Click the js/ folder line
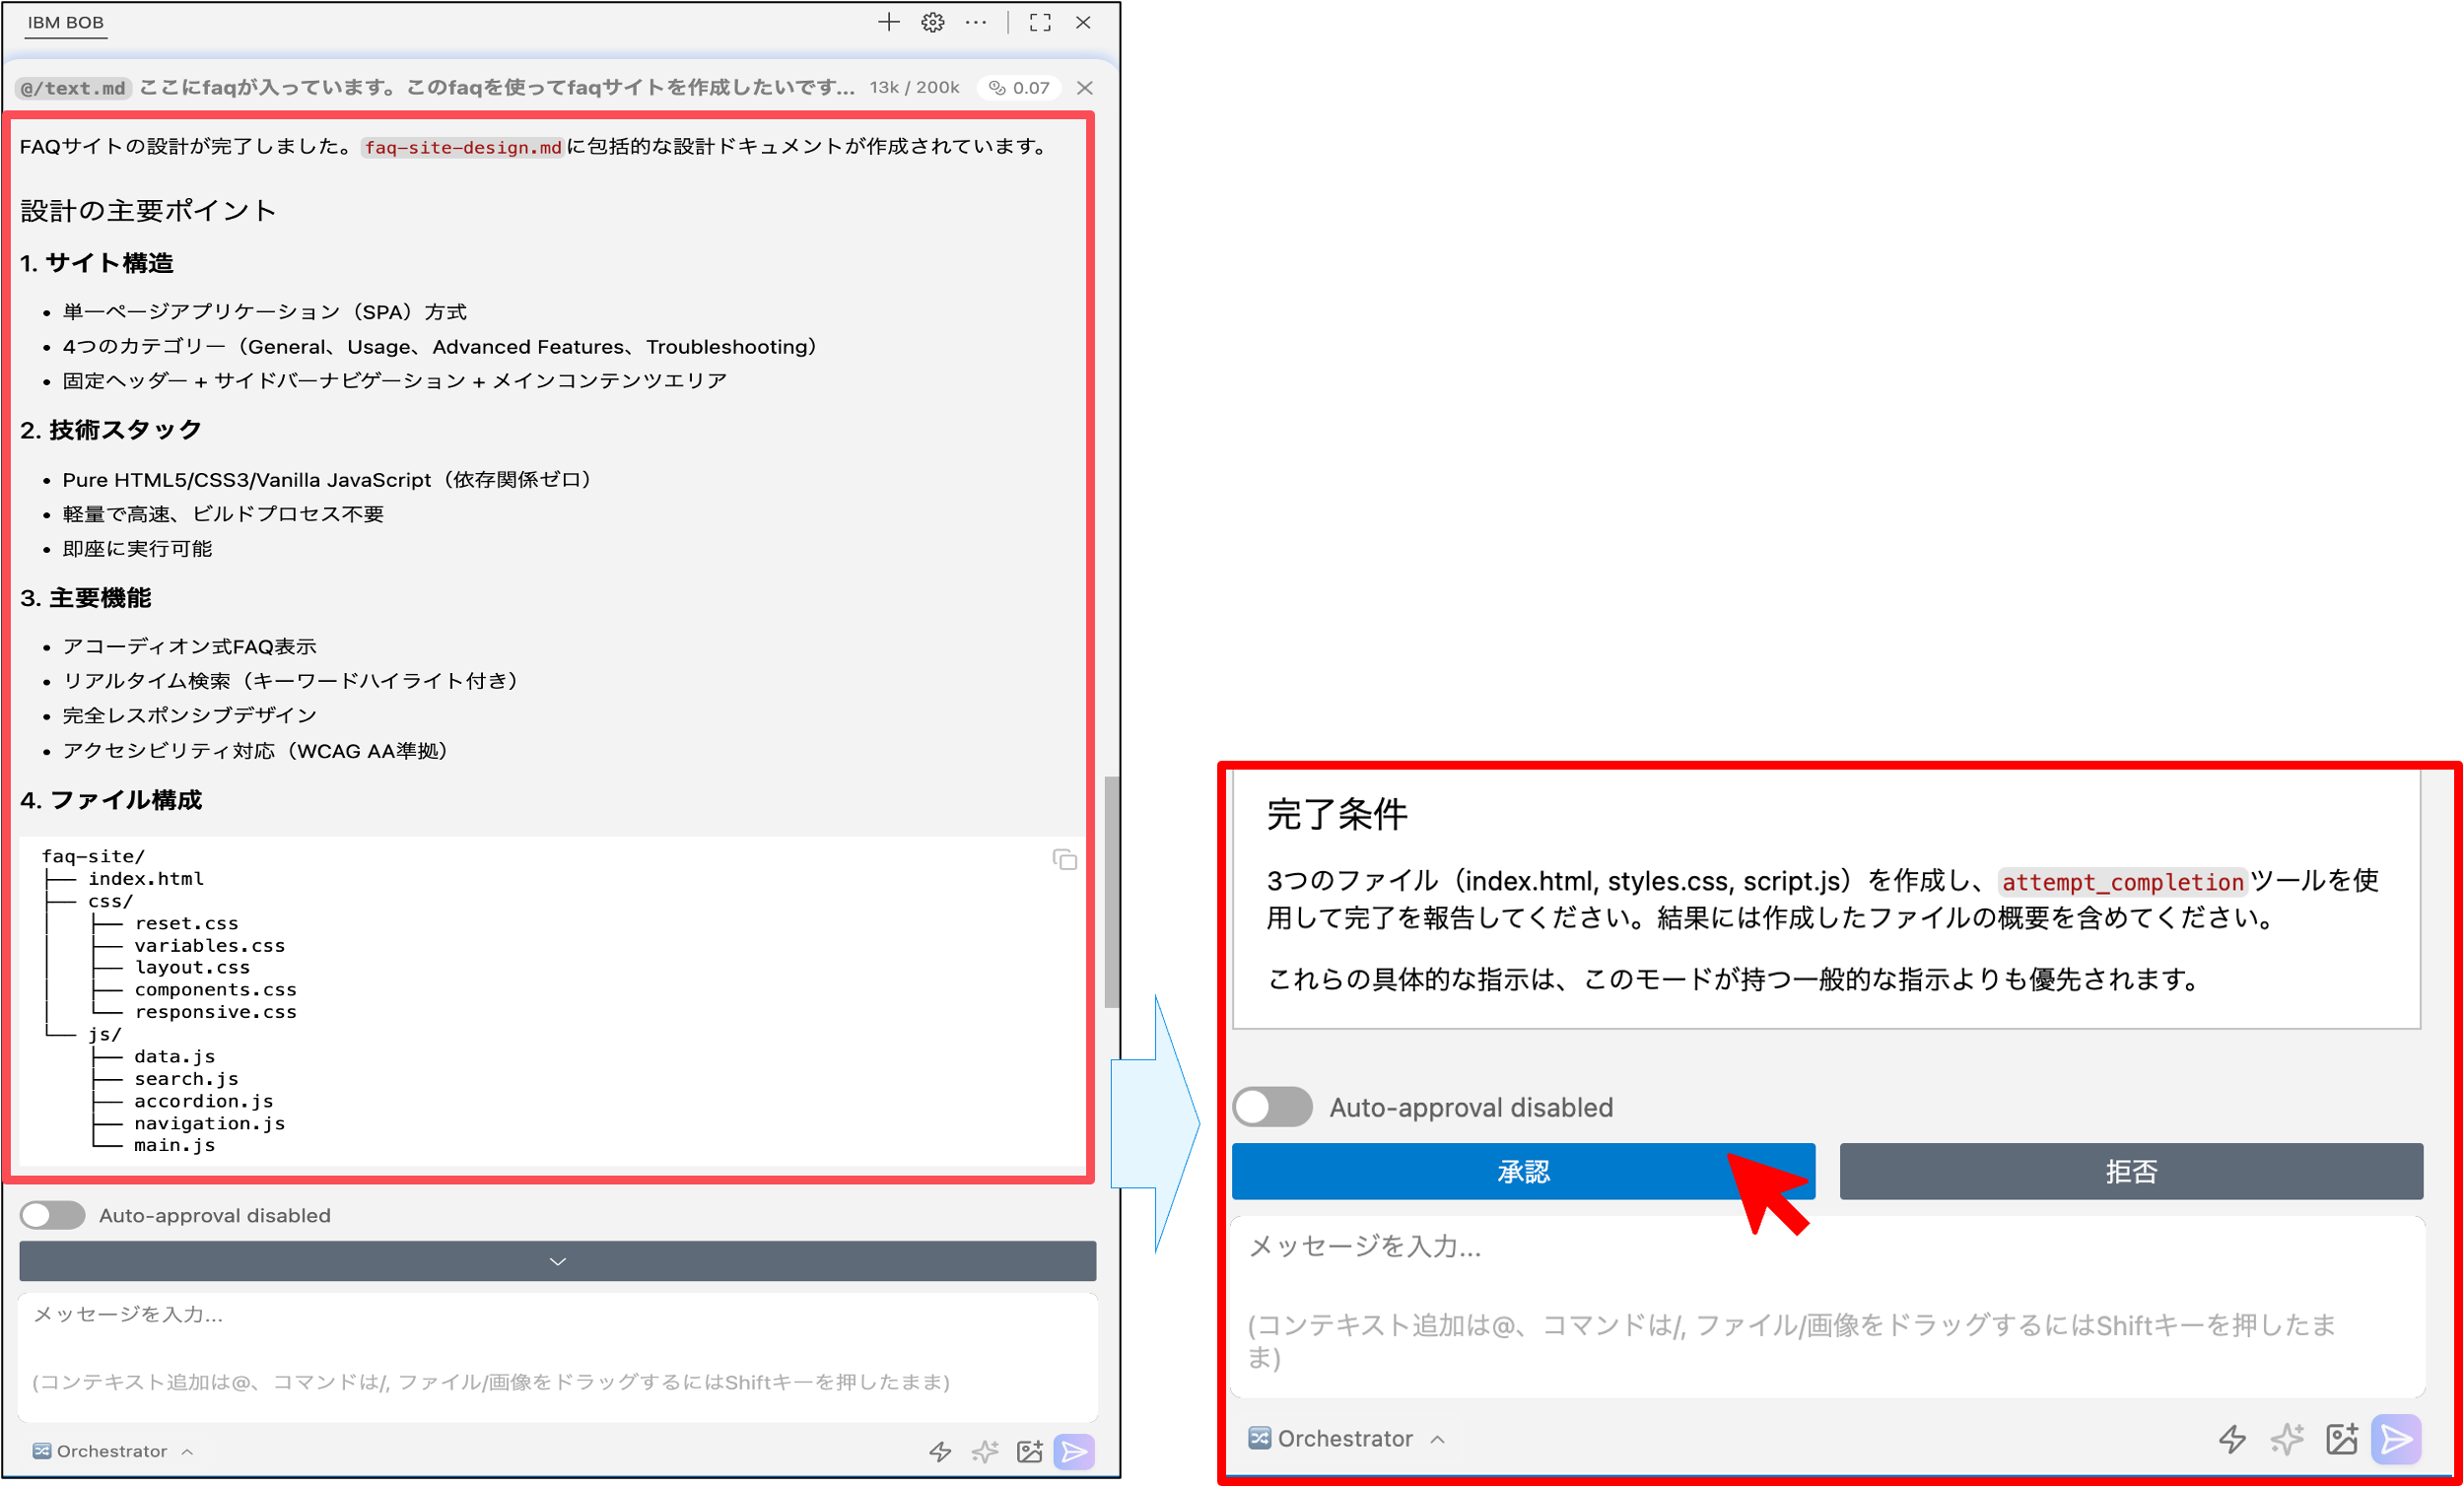The height and width of the screenshot is (1486, 2464). [104, 1034]
